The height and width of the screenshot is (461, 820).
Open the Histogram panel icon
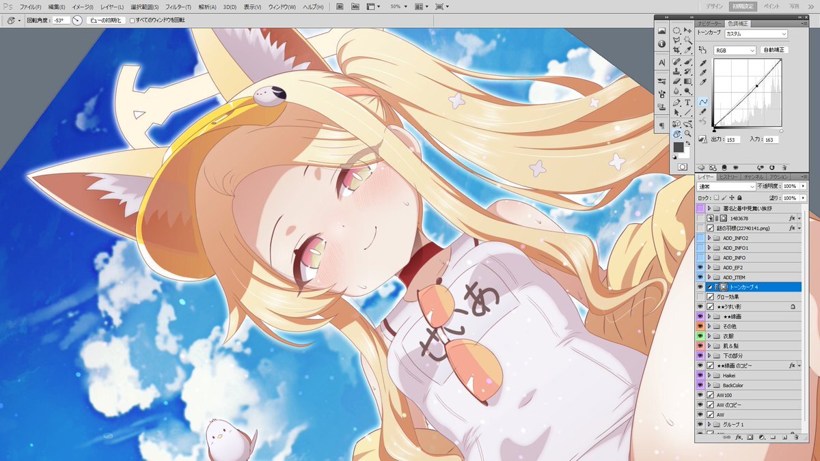[661, 31]
